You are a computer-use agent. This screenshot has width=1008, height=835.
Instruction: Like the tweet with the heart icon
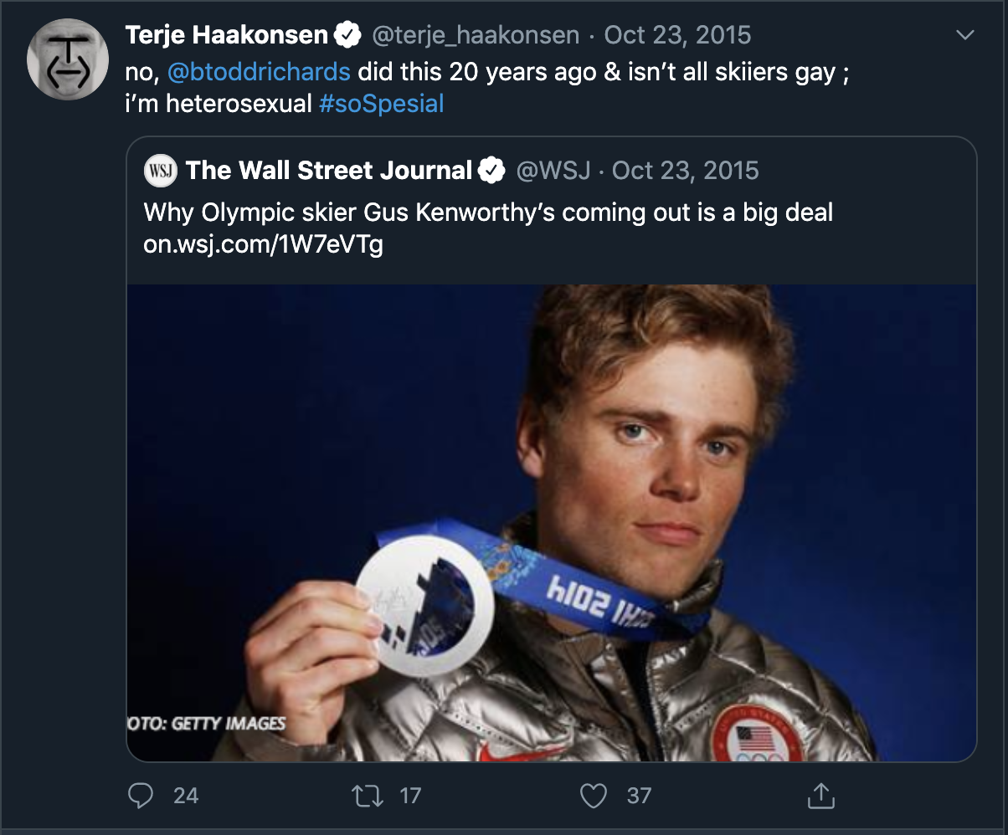point(594,795)
